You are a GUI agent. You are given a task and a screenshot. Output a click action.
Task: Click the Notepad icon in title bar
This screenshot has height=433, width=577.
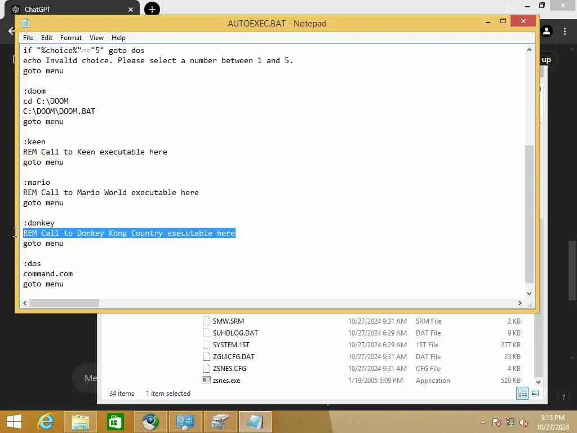pyautogui.click(x=25, y=23)
